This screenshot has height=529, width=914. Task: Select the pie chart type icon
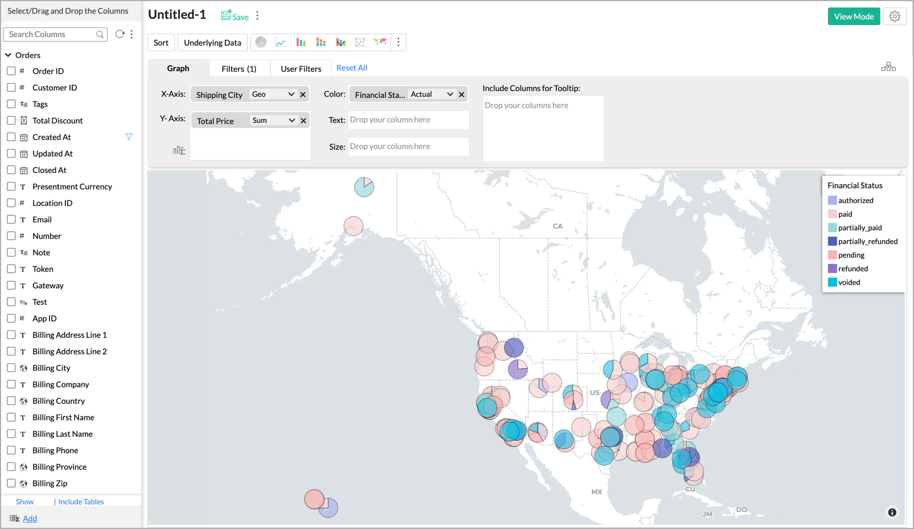point(261,42)
